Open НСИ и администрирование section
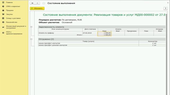Image resolution: width=170 pixels, height=95 pixels. pyautogui.click(x=14, y=33)
